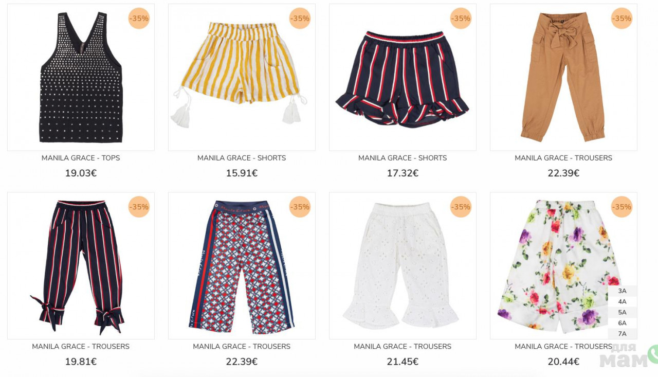The width and height of the screenshot is (658, 377).
Task: Click the -35% badge on the black top
Action: 139,19
